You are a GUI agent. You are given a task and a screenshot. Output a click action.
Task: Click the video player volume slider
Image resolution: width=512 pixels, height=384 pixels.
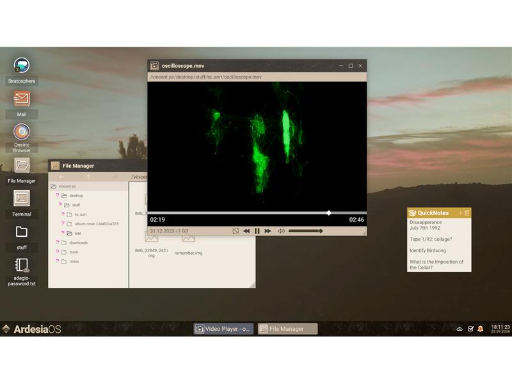coord(305,231)
